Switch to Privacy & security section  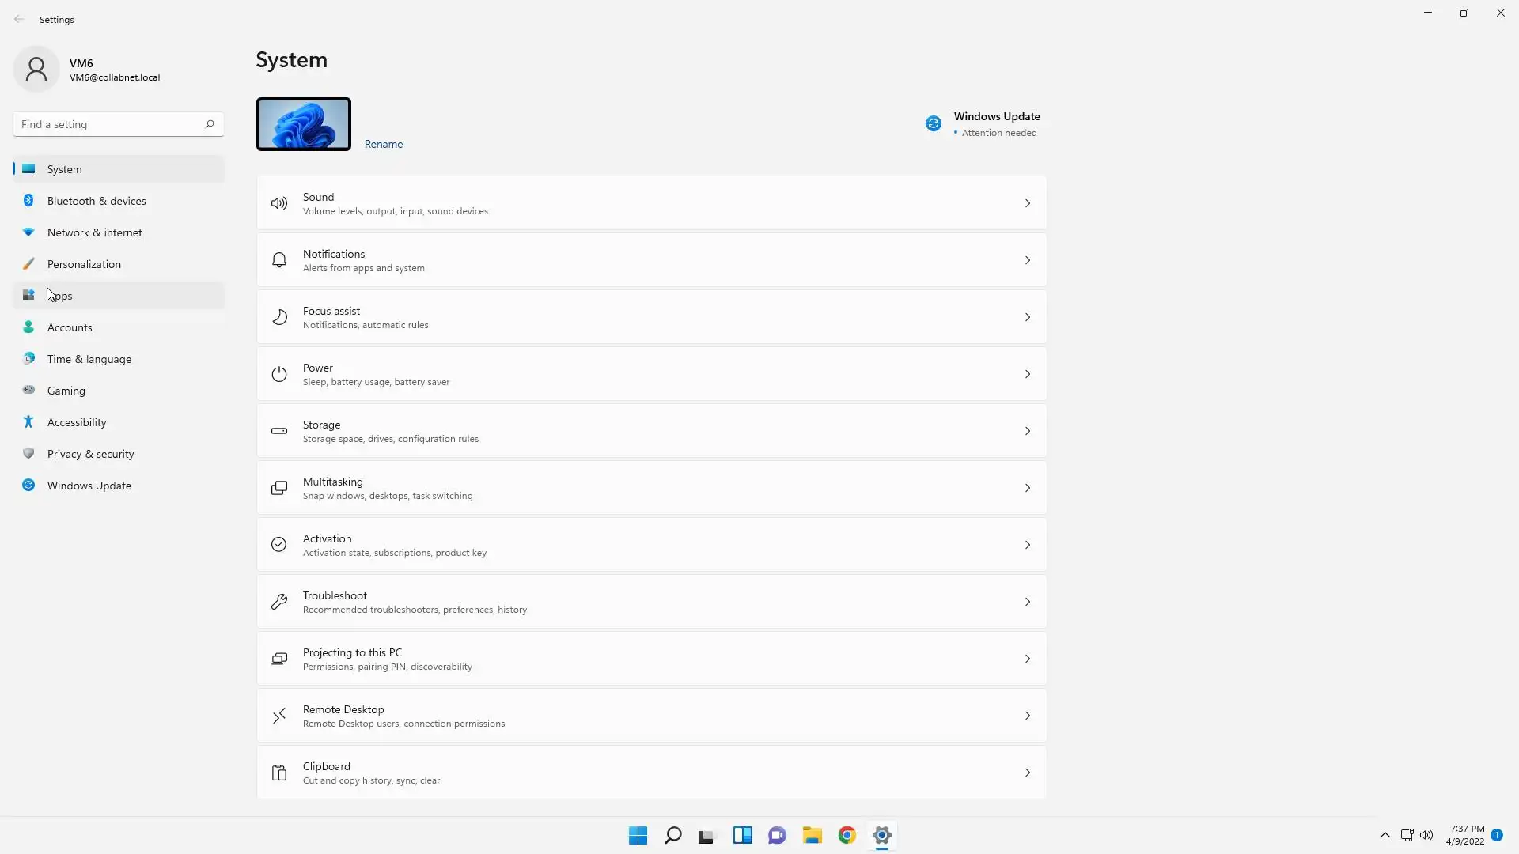(90, 454)
